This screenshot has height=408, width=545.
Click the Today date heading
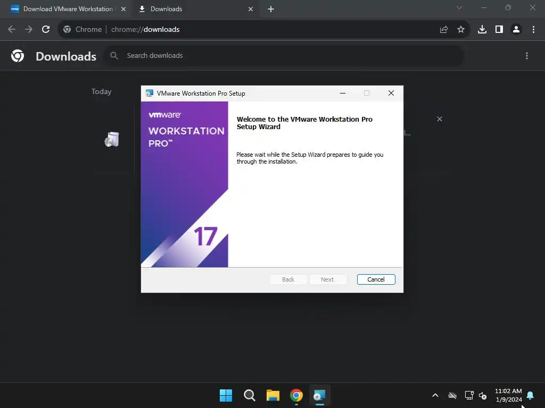[102, 91]
